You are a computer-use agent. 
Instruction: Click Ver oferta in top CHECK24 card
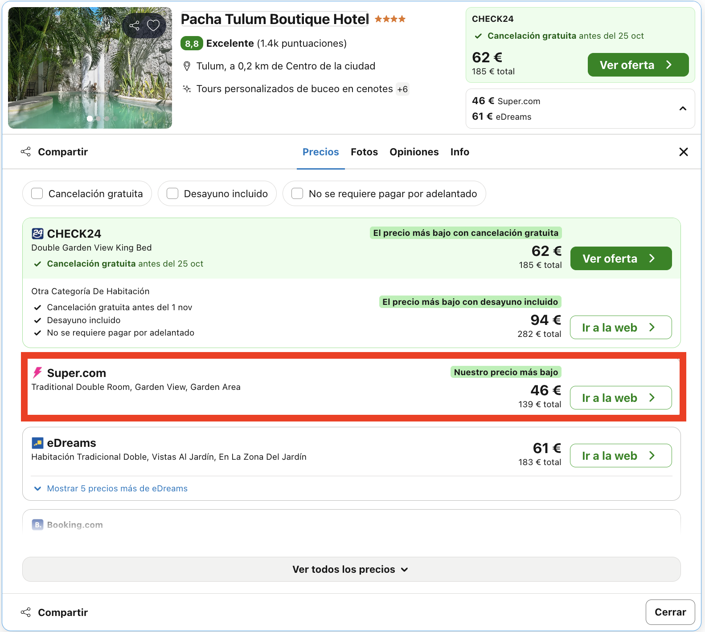(638, 65)
